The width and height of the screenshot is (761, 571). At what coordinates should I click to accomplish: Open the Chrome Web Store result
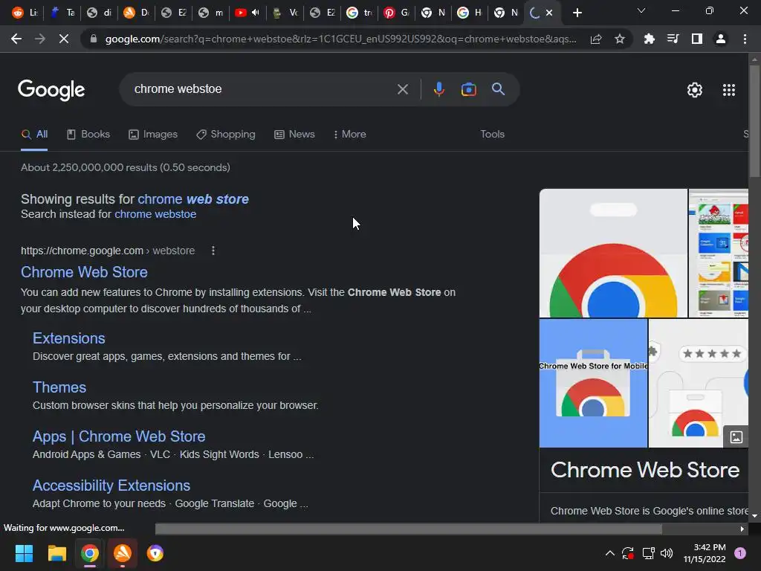[x=84, y=272]
